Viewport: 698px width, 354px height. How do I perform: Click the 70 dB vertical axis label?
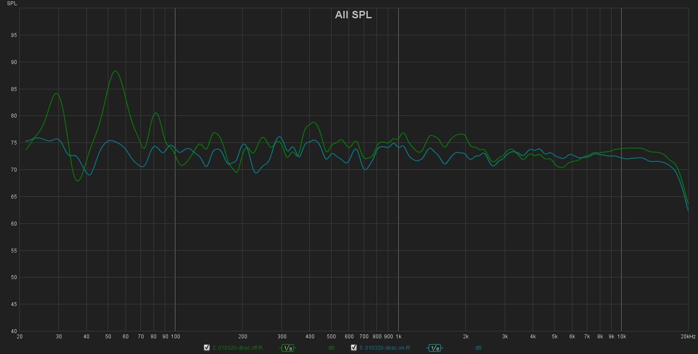tap(14, 170)
